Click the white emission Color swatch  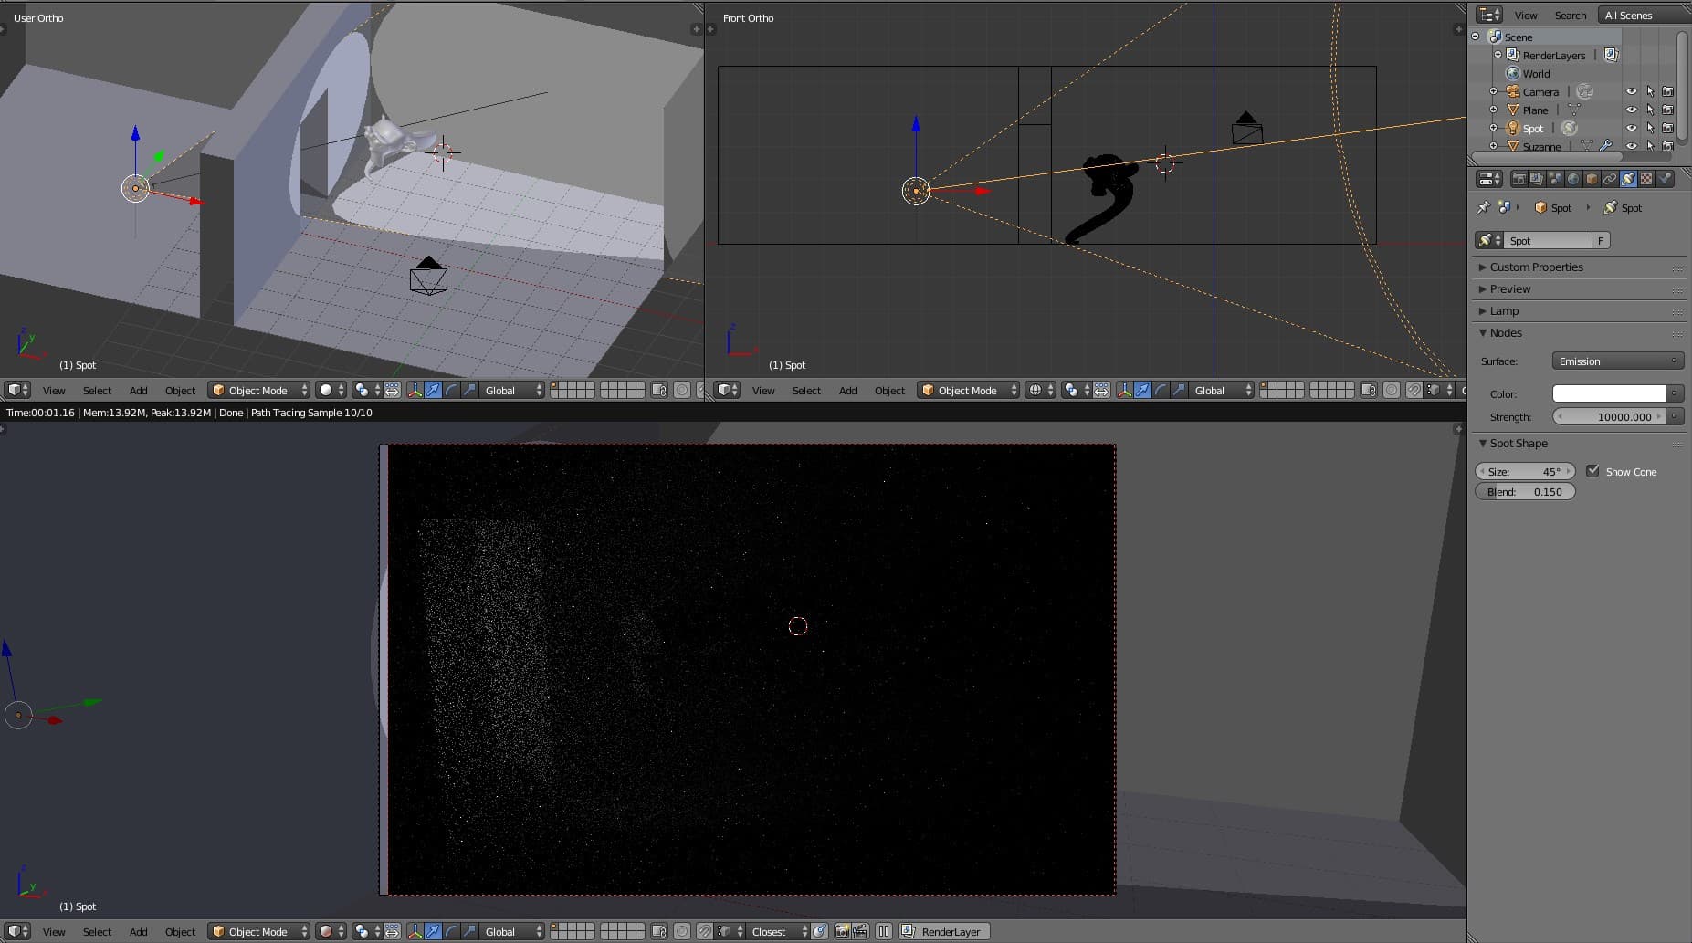coord(1609,393)
